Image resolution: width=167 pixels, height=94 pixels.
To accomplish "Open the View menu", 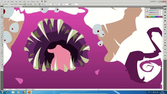I will (x=28, y=2).
